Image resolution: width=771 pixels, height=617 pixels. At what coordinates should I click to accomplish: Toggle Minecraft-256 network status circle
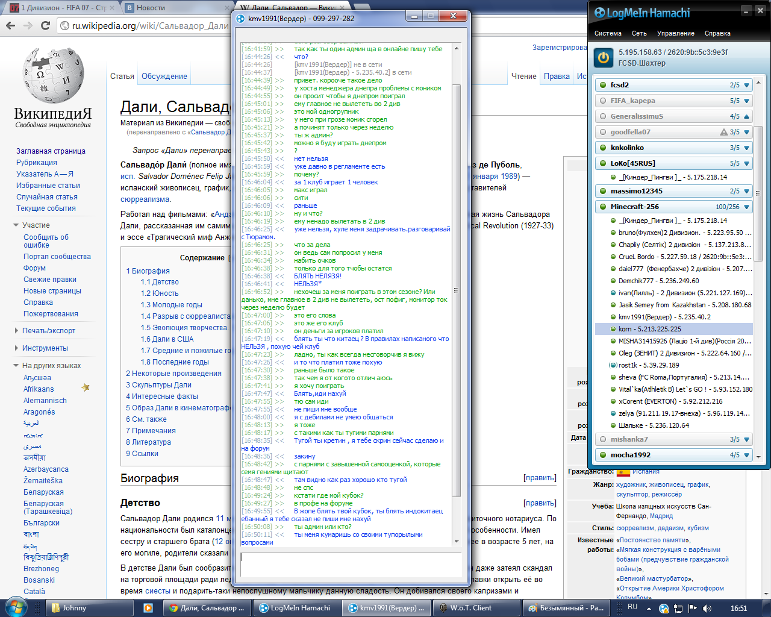(x=603, y=207)
